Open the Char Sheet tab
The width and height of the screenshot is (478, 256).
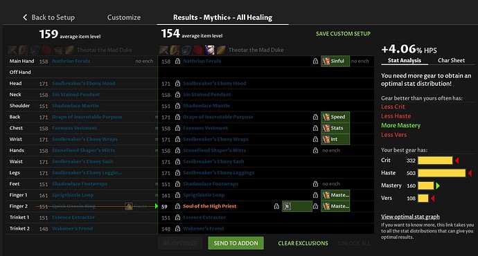[x=451, y=60]
